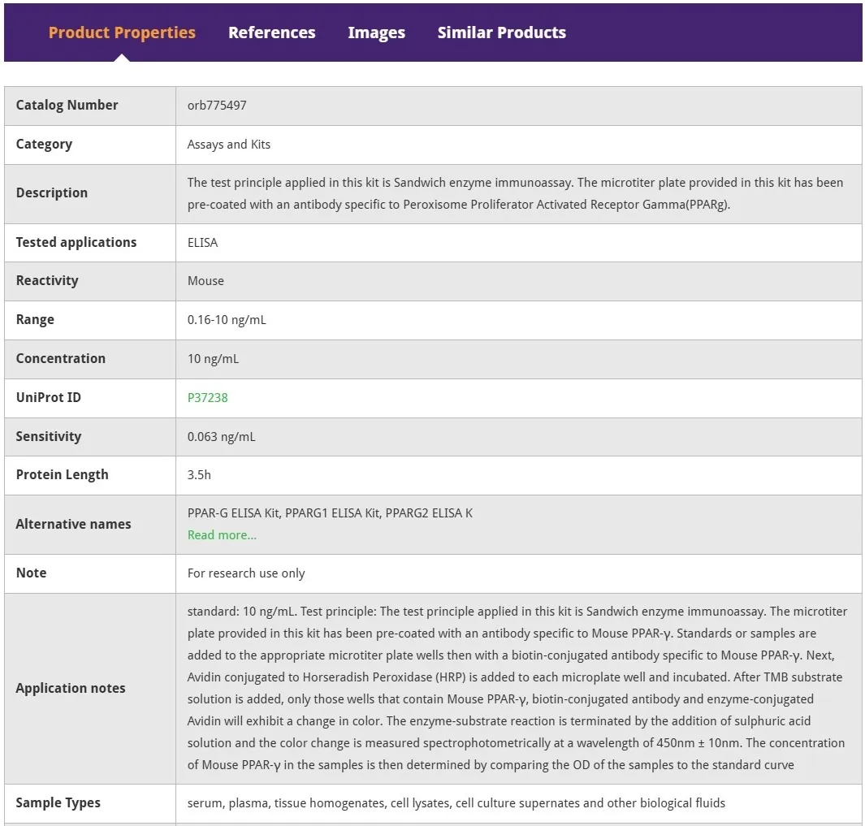Click the Description text paragraph
865x826 pixels.
click(x=515, y=193)
